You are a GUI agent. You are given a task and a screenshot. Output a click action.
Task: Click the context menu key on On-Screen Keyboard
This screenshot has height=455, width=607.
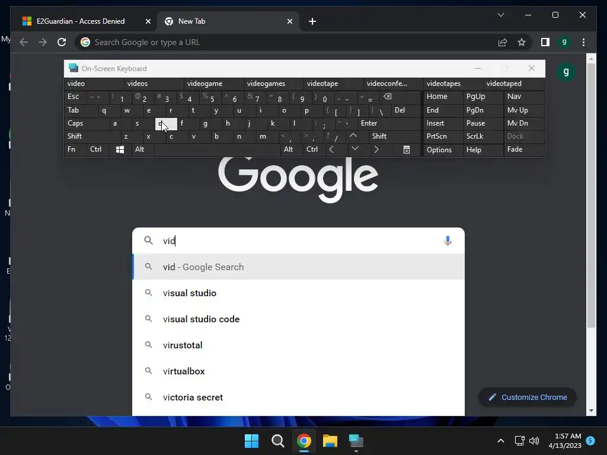407,150
